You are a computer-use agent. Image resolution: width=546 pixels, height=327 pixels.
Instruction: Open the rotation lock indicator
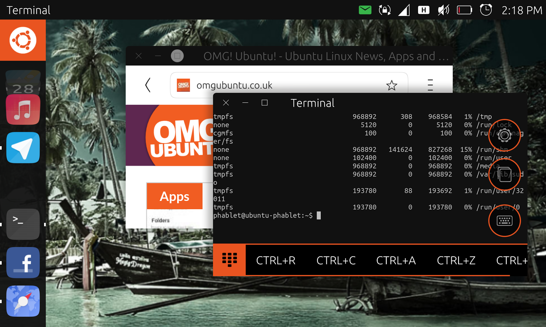(385, 10)
